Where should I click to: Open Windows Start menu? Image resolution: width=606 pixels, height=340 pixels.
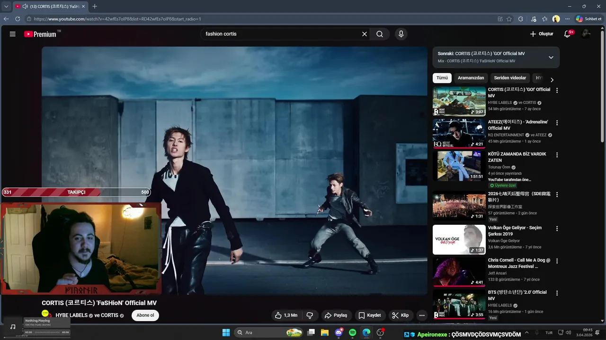click(226, 332)
